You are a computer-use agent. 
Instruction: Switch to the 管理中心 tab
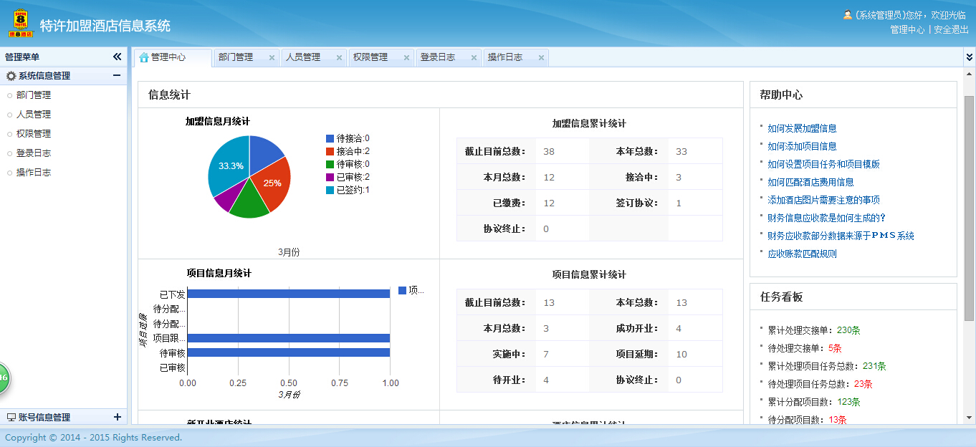coord(172,57)
